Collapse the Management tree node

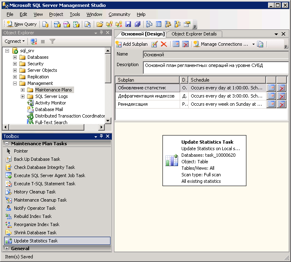click(x=15, y=83)
